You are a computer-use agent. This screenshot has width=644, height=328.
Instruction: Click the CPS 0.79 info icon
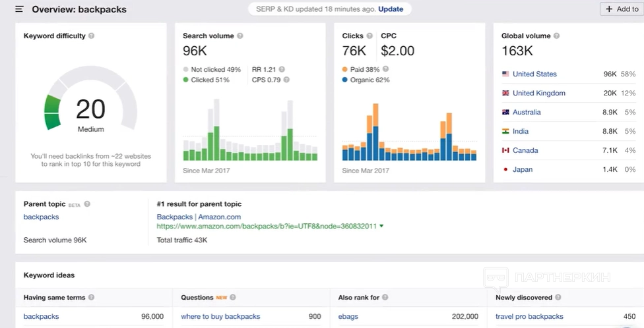coord(286,80)
